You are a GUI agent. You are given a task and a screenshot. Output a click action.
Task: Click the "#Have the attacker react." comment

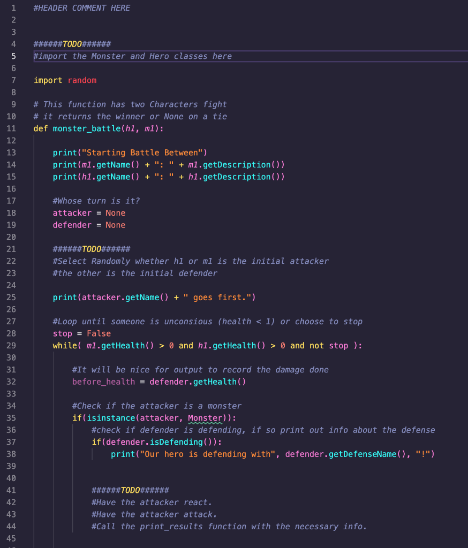[152, 502]
